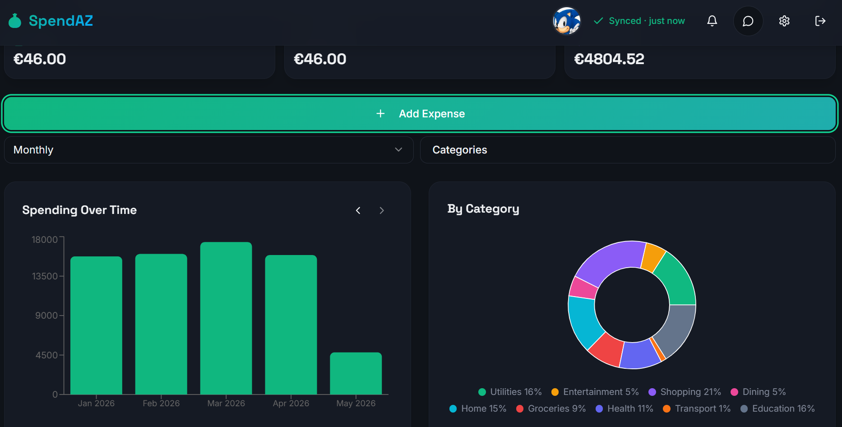Screen dimensions: 842x427
Task: Click the Groceries 9% legend item
Action: pos(551,408)
